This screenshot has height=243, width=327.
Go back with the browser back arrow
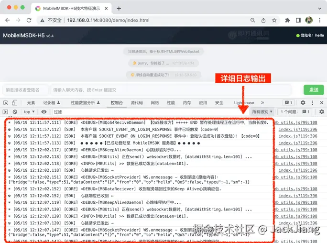click(8, 20)
